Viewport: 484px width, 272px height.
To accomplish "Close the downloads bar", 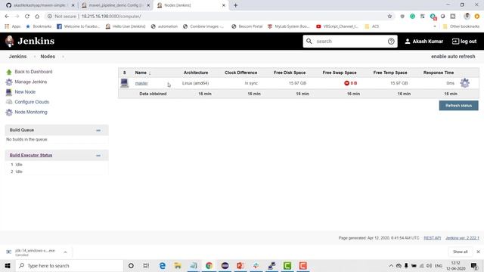I will click(x=478, y=252).
